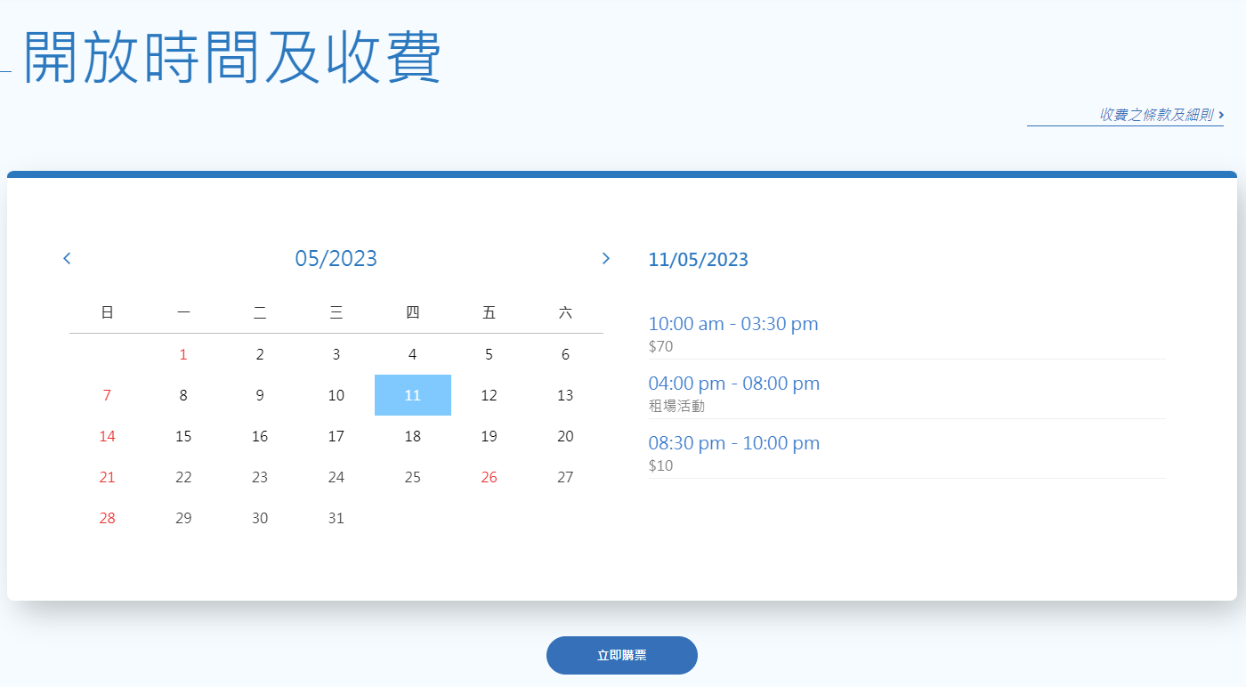Click the month header 05/2023
The image size is (1246, 687).
point(336,258)
